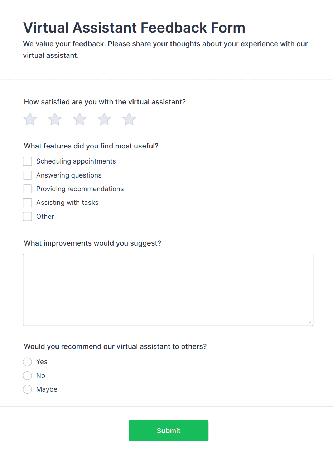The height and width of the screenshot is (459, 333).
Task: Check the Other features option
Action: click(27, 216)
